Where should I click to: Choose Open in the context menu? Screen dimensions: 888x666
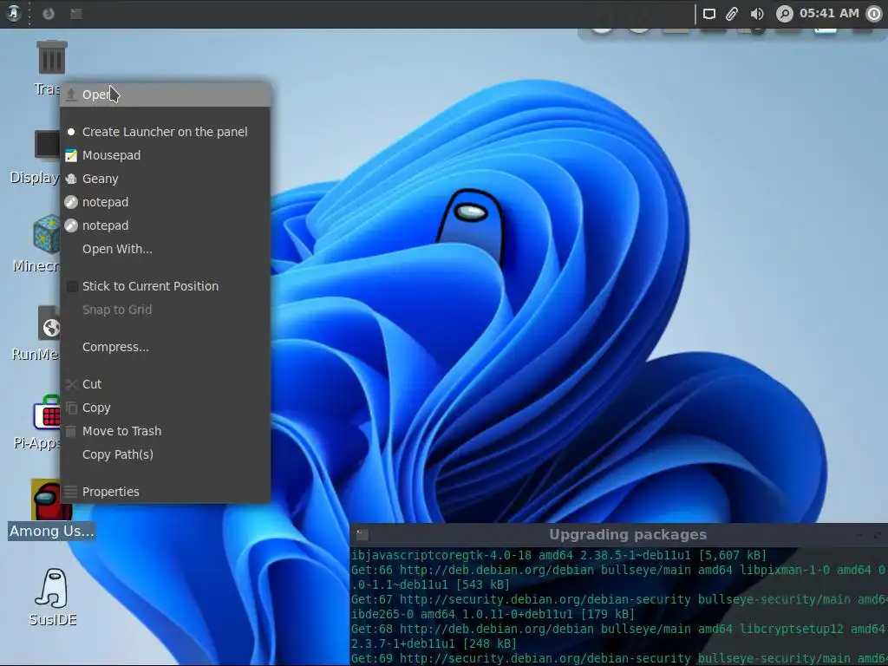(166, 95)
